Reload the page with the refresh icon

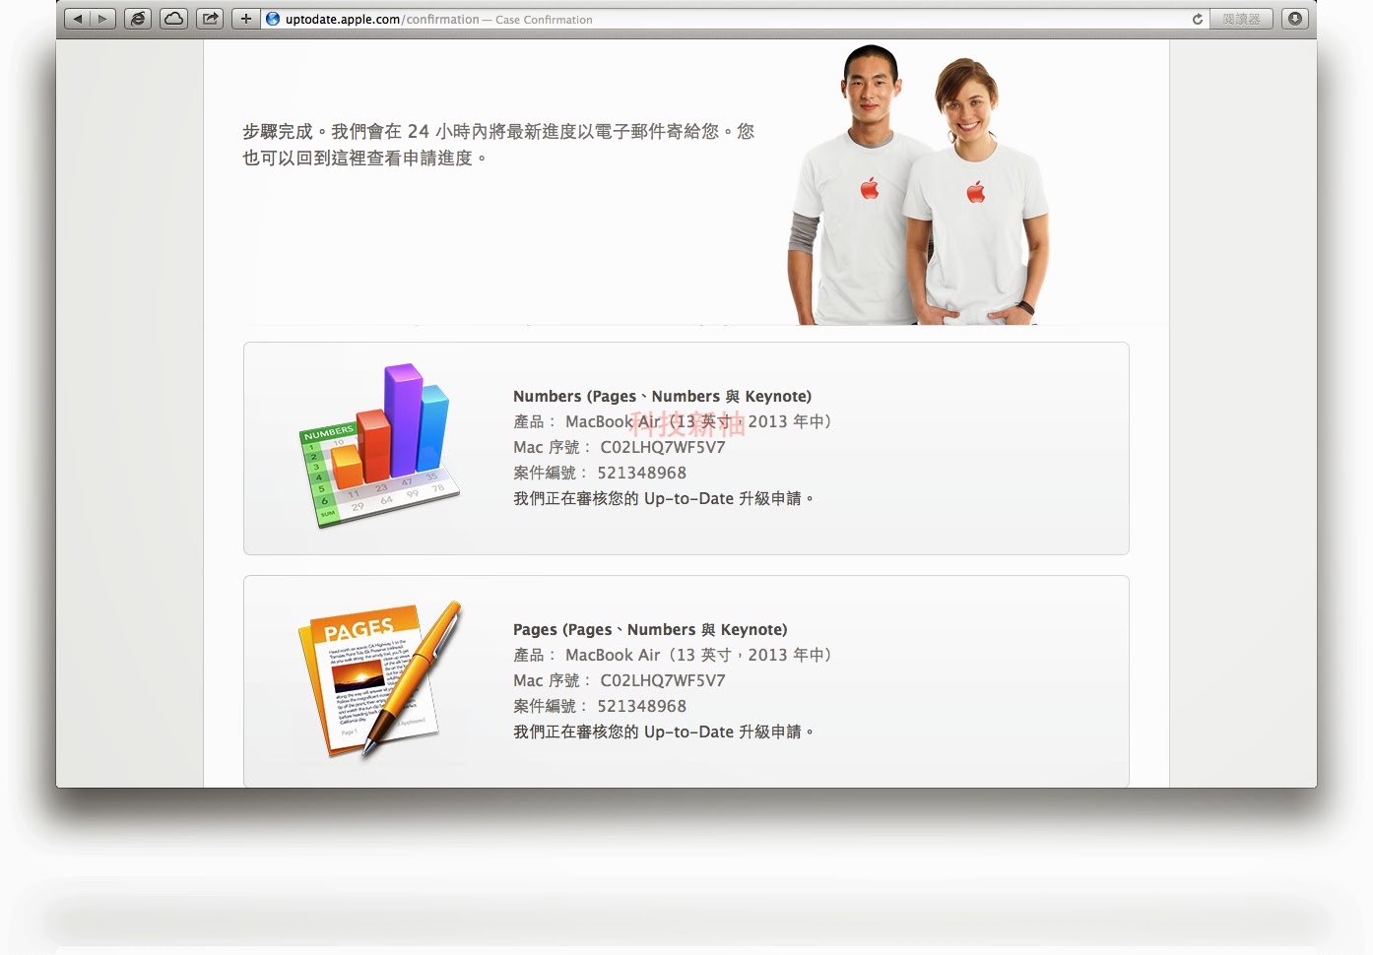[1198, 19]
